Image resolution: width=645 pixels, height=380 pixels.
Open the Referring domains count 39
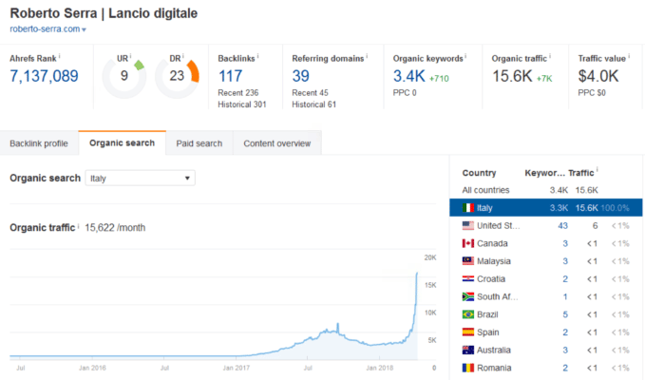(x=301, y=76)
